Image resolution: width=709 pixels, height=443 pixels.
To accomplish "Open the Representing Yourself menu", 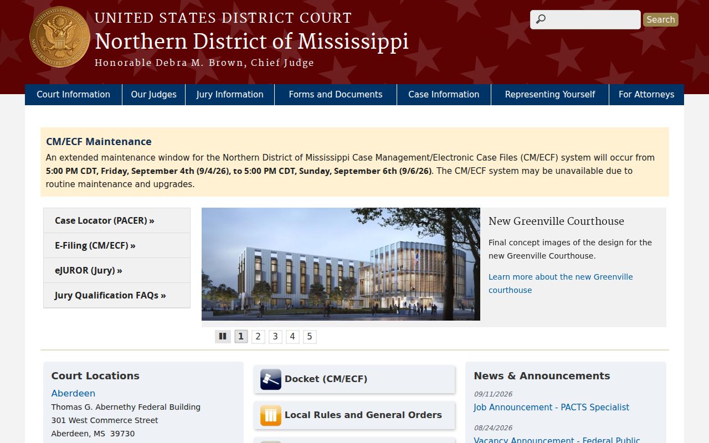I will point(550,95).
